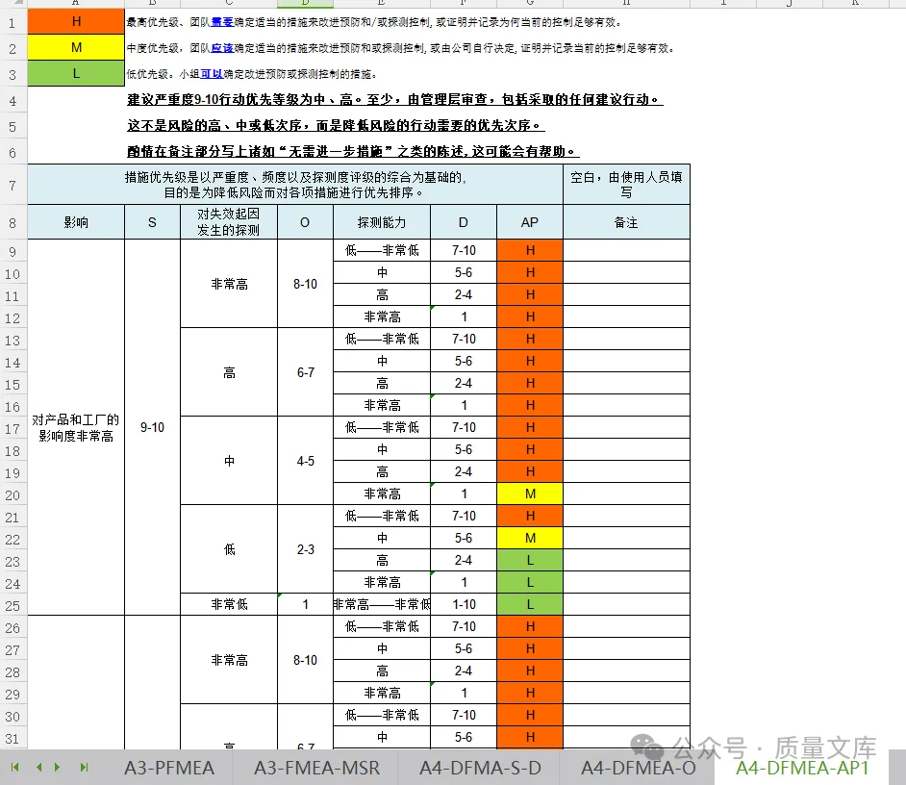Select the 2-4 detection cell in row 11
This screenshot has width=906, height=785.
(x=464, y=294)
